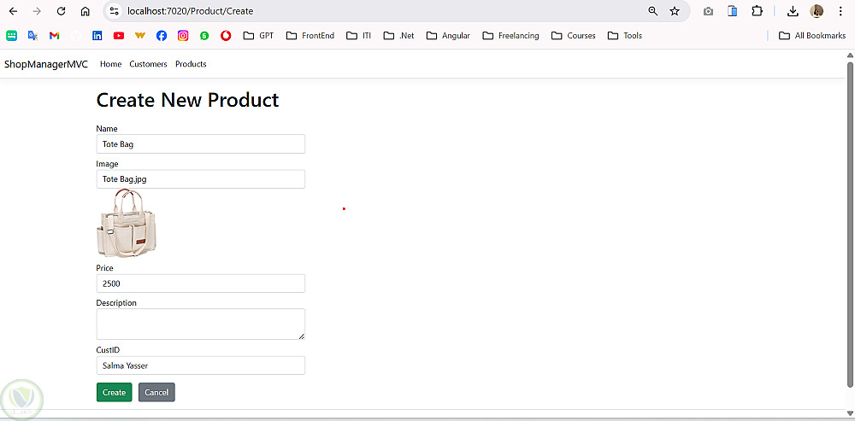Click the gray Cancel button
Image resolution: width=855 pixels, height=421 pixels.
156,392
